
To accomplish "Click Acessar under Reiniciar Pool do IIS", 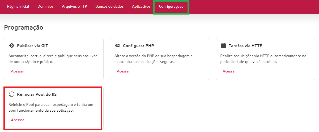I will 18,120.
